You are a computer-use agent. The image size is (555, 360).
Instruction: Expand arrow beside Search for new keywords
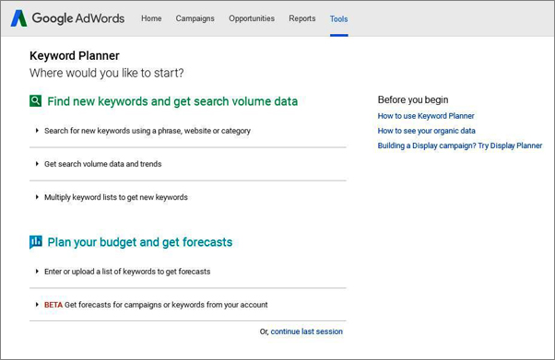(37, 131)
